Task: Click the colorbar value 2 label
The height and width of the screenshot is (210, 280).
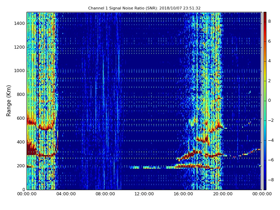Action: pos(269,81)
